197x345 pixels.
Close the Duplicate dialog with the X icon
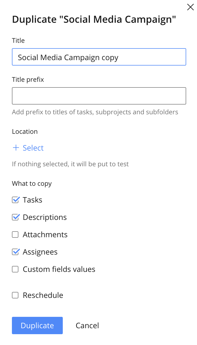pyautogui.click(x=191, y=7)
